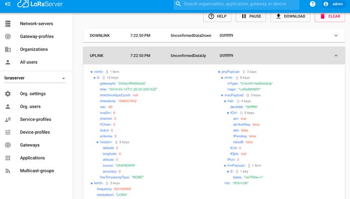Open Service-profiles page
The width and height of the screenshot is (350, 199).
click(36, 119)
